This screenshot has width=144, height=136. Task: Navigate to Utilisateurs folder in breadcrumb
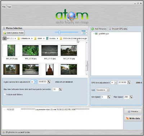click(24, 38)
